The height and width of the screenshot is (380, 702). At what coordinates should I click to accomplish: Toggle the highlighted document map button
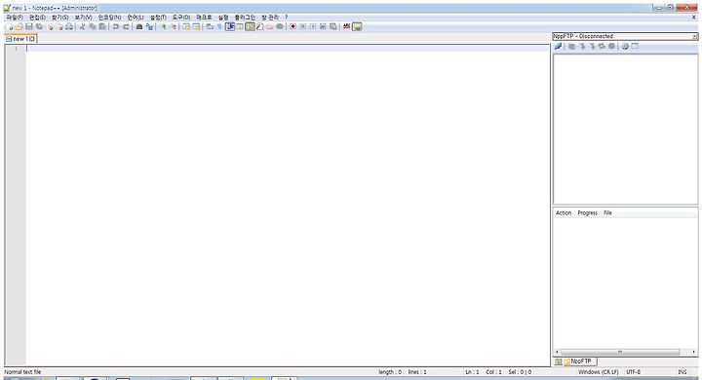point(251,27)
